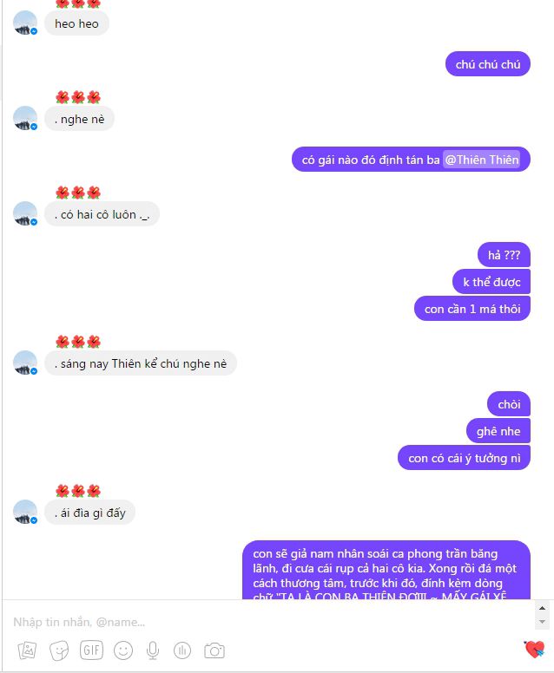Open the @Thiên Thiên mention link
Viewport: 554px width, 673px height.
(x=481, y=160)
